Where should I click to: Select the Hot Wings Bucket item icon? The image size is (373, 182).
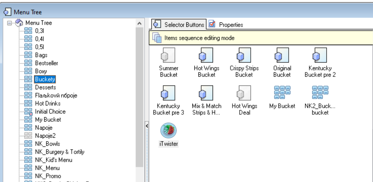[206, 55]
